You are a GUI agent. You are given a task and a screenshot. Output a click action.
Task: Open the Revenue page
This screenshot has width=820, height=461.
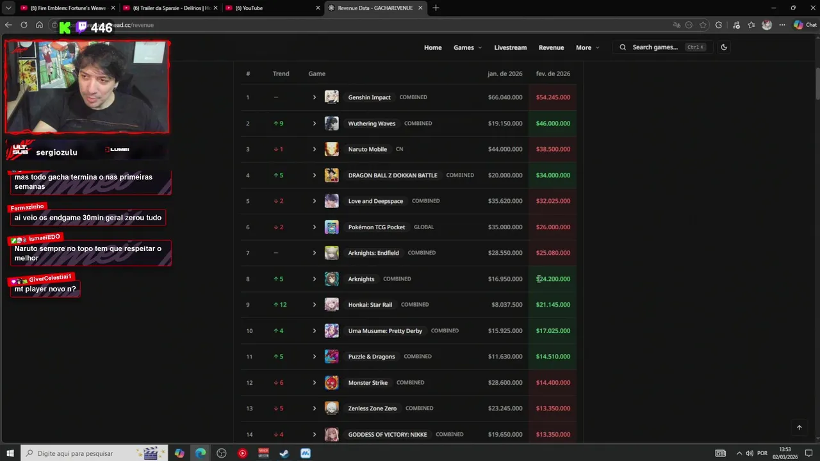click(x=551, y=47)
